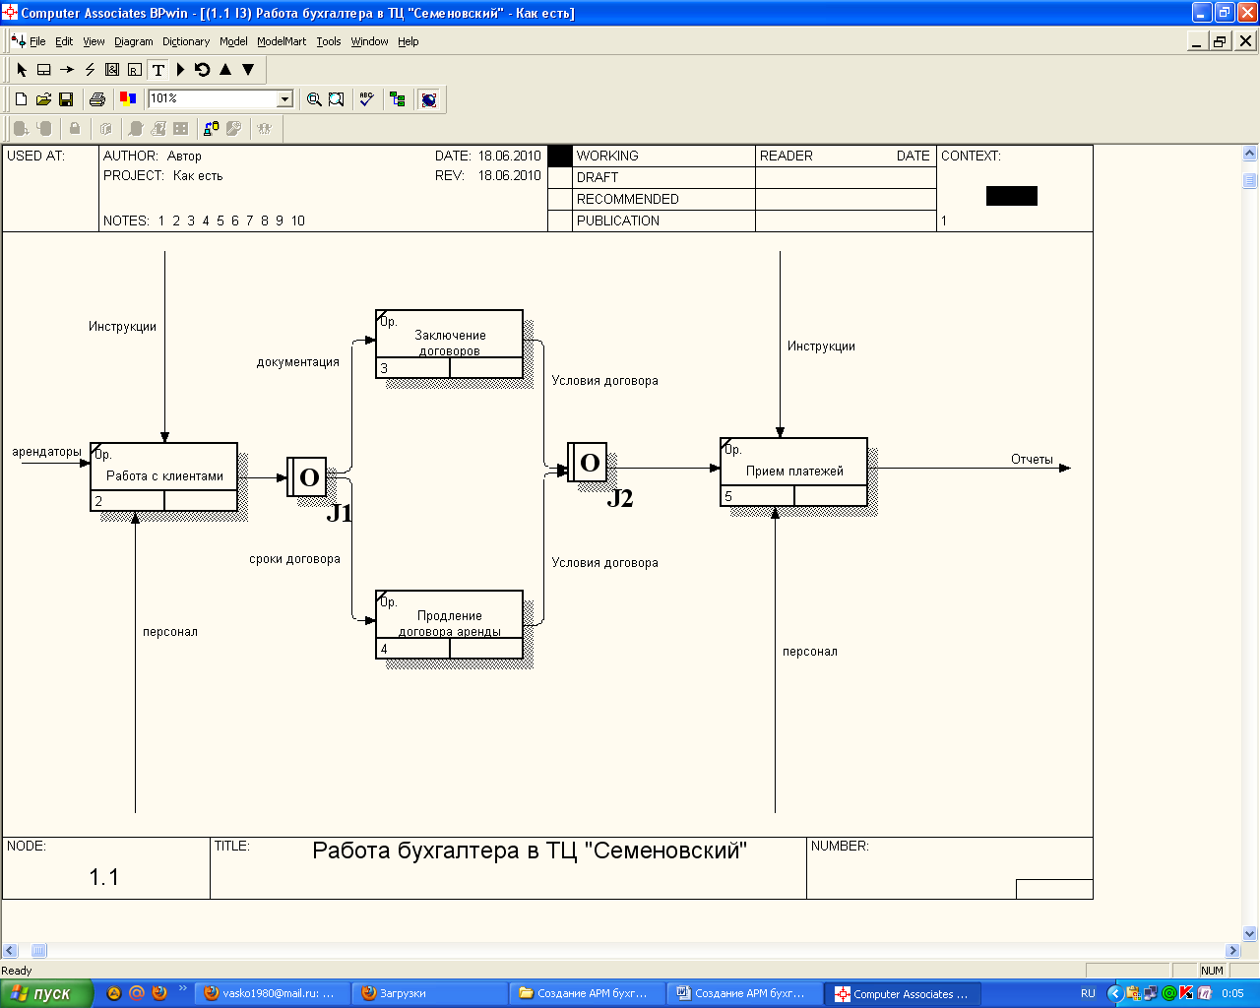This screenshot has height=1008, width=1260.
Task: Click the ModelMart globe icon
Action: 428,99
